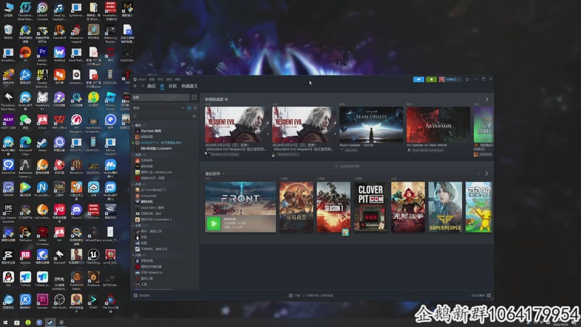Screen dimensions: 581x327
Task: Open Lethal Company desktop icon
Action: pyautogui.click(x=42, y=235)
